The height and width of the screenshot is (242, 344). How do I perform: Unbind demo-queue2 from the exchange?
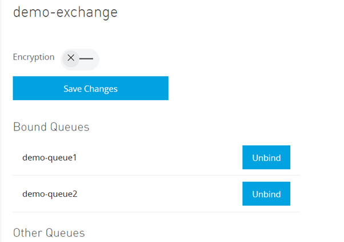(x=266, y=194)
